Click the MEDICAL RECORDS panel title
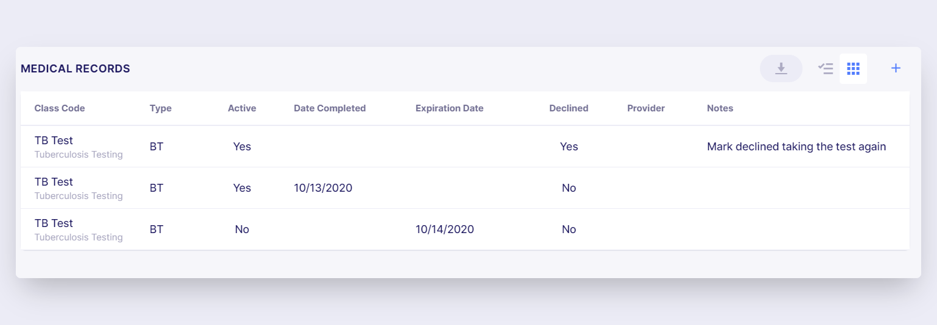Viewport: 937px width, 325px height. (75, 69)
